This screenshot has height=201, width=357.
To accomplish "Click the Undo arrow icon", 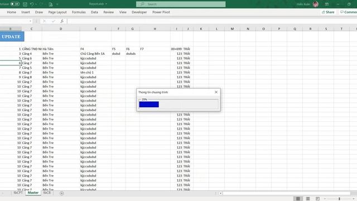I will point(32,4).
